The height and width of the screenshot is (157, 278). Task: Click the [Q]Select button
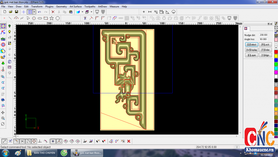pos(251,44)
